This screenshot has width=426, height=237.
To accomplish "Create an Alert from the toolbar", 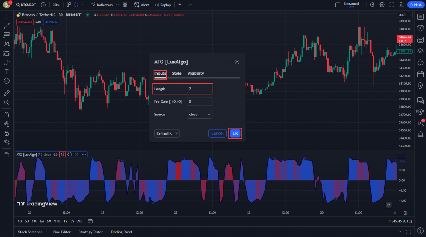I will pos(141,5).
